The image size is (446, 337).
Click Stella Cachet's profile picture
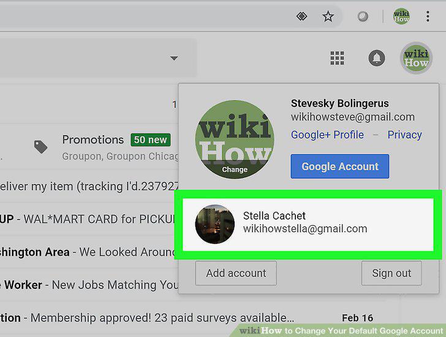point(215,224)
